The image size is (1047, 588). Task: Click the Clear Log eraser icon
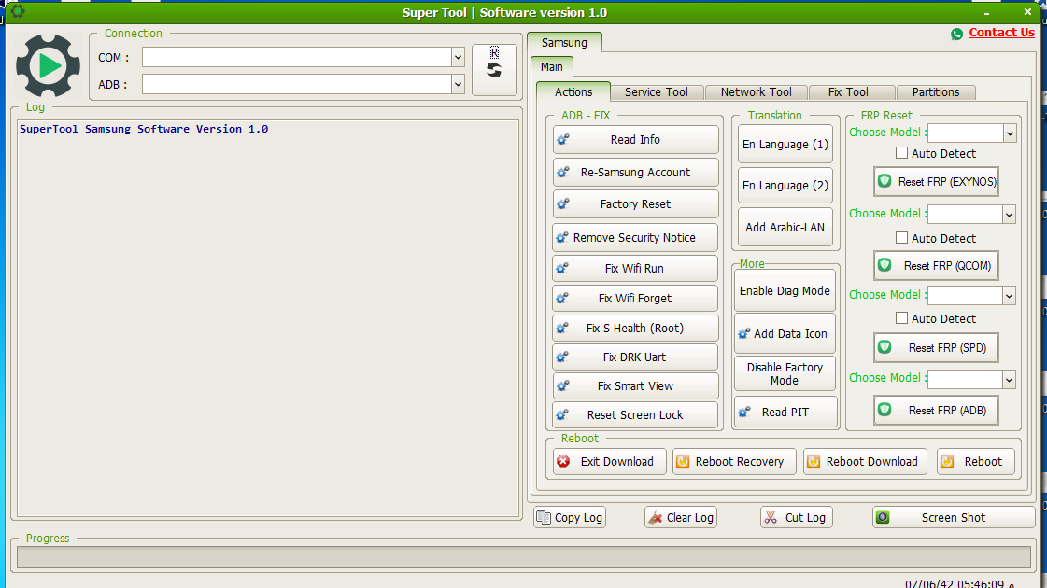(x=656, y=517)
